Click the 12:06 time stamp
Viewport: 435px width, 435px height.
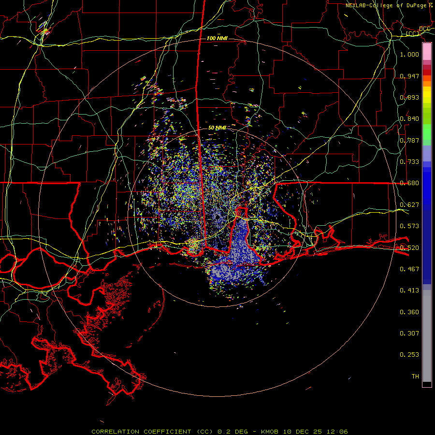tap(336, 432)
